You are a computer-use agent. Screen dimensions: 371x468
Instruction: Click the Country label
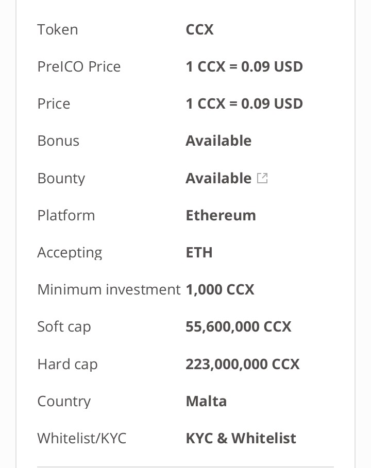pyautogui.click(x=64, y=402)
